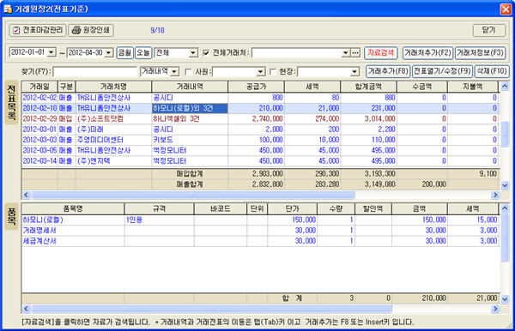The width and height of the screenshot is (515, 331).
Task: Select the highlighted 하모니(로컬)외 3건 cell
Action: [x=190, y=108]
